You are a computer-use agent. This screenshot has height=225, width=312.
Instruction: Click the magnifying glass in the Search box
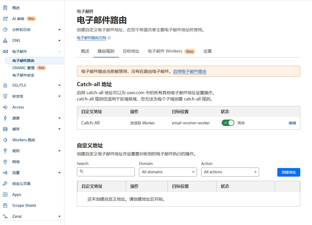(82, 172)
